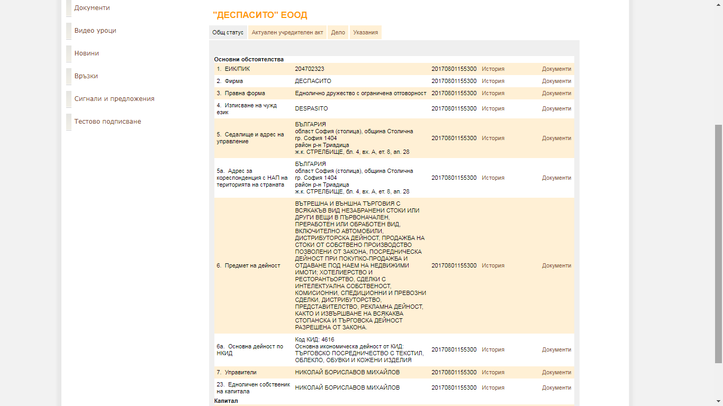The height and width of the screenshot is (406, 723).
Task: Select Тестово подписване in the sidebar
Action: click(107, 122)
